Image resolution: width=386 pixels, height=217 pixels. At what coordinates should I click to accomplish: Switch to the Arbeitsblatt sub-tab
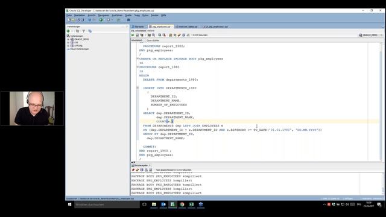137,40
